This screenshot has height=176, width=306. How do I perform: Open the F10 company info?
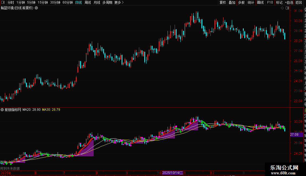click(x=270, y=2)
